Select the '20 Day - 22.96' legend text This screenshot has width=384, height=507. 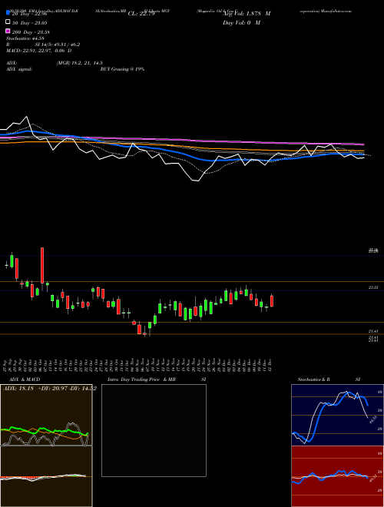point(30,14)
